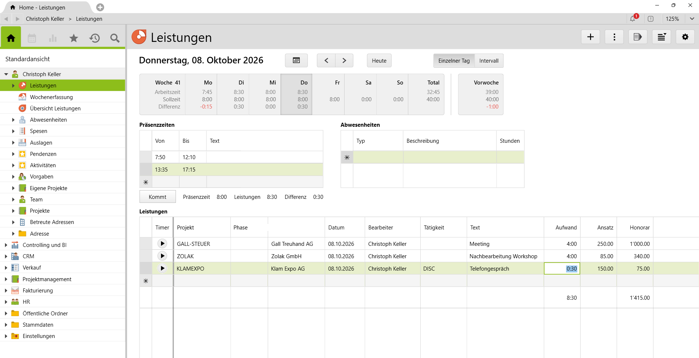Click the settings gear button
Screen dimensions: 699x358
click(x=685, y=37)
